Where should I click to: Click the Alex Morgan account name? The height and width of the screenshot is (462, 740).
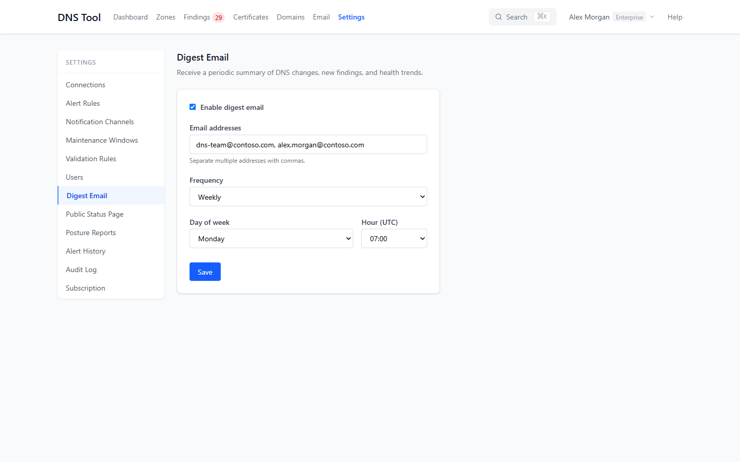[589, 17]
